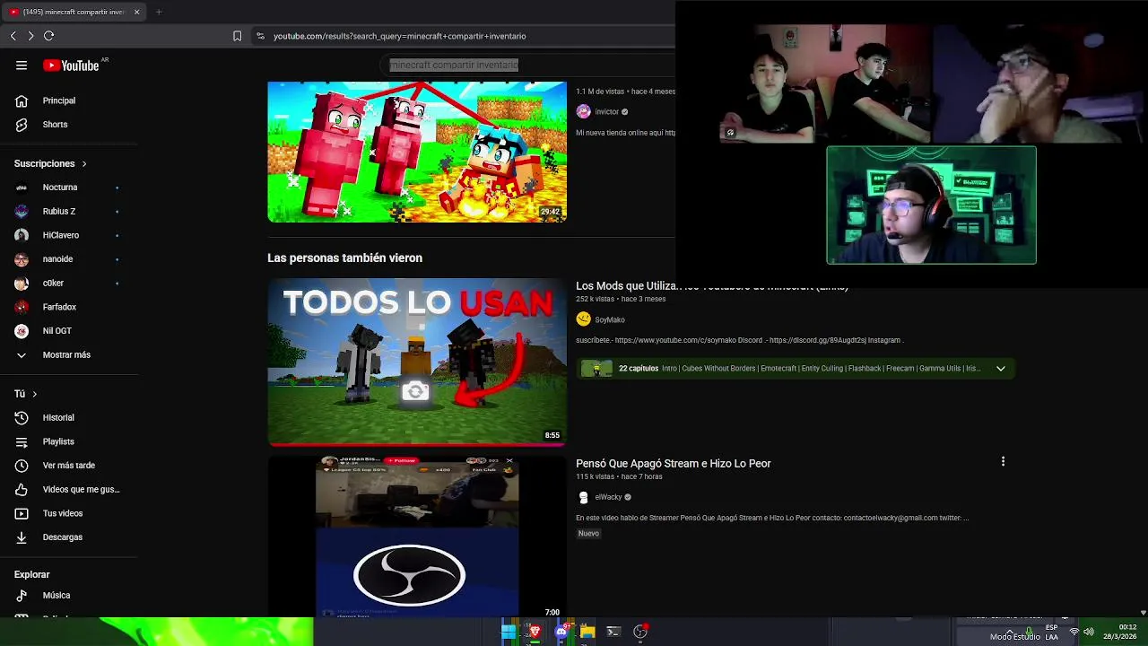Open the nanoide subscription channel

(x=57, y=259)
